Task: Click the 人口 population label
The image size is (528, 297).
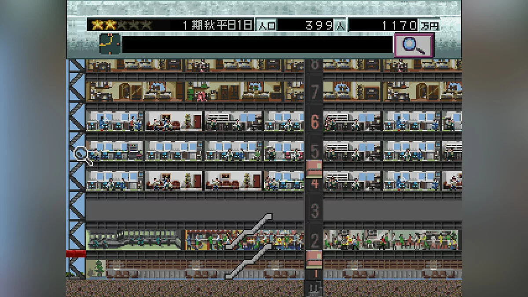Action: (266, 26)
